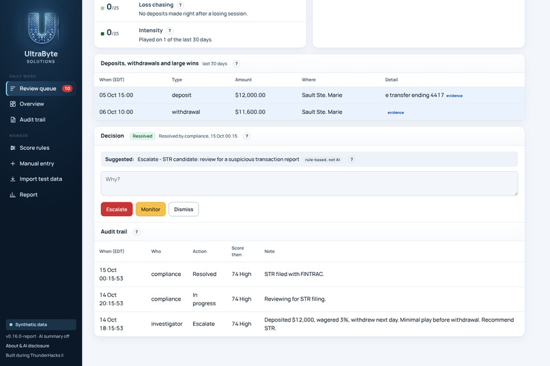Click the red Escalate button
The width and height of the screenshot is (550, 366).
117,209
